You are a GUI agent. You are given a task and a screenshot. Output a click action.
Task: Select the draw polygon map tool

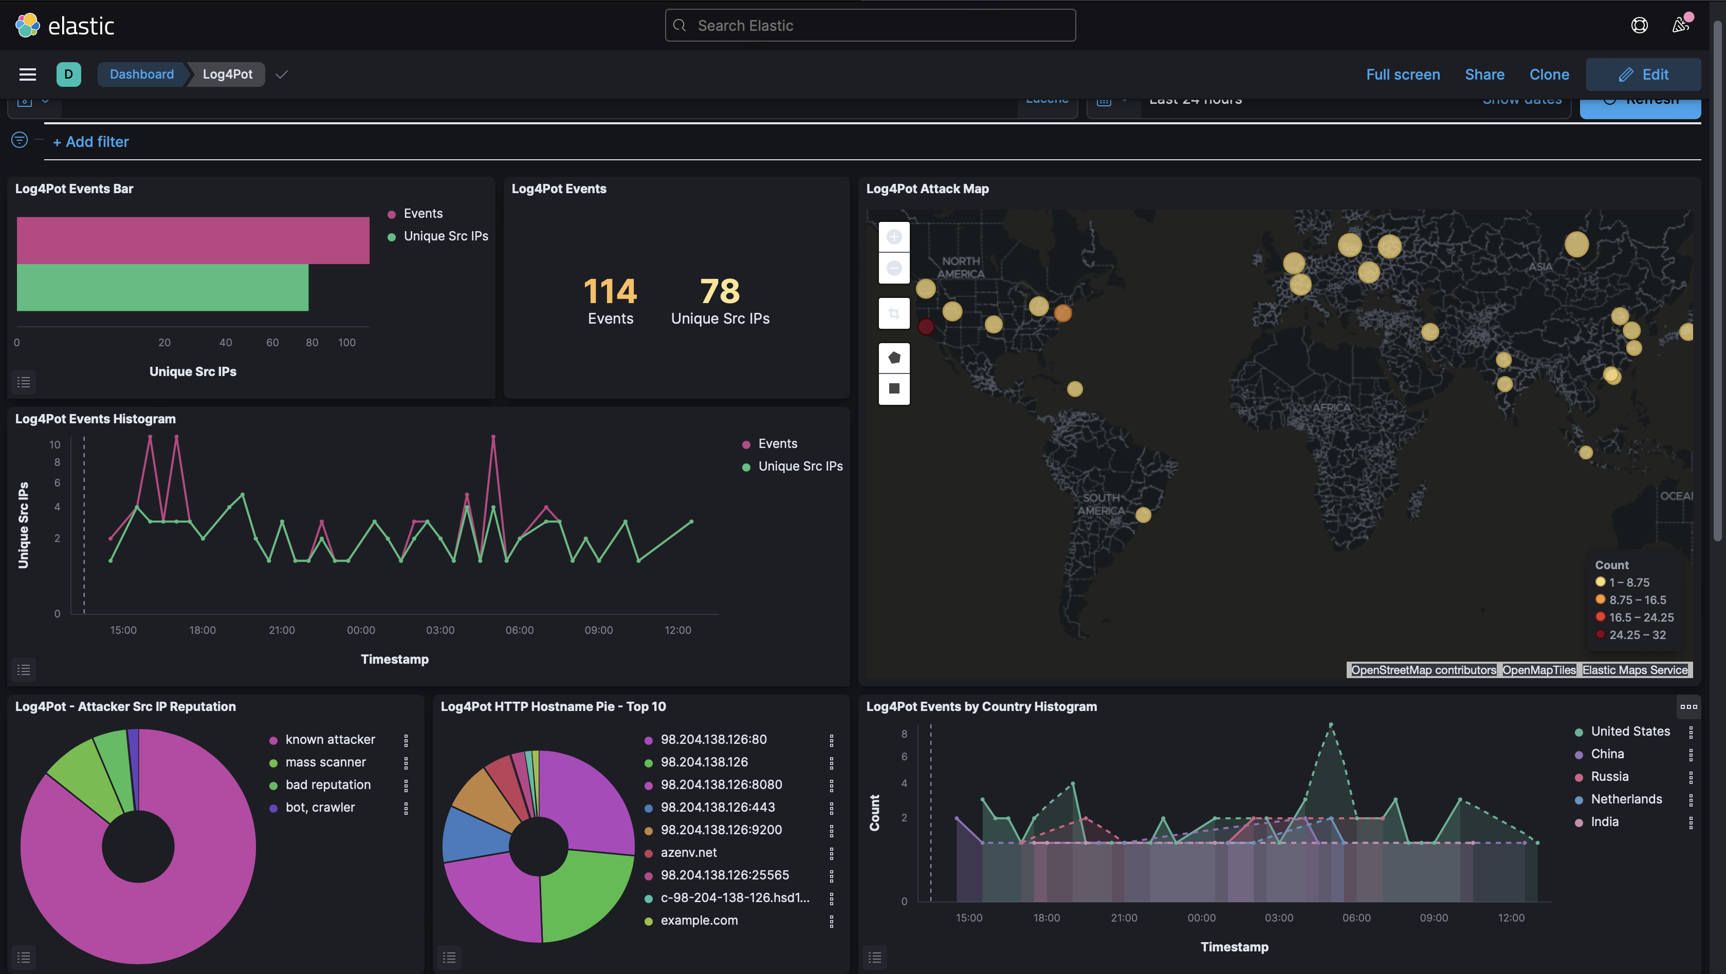tap(894, 358)
